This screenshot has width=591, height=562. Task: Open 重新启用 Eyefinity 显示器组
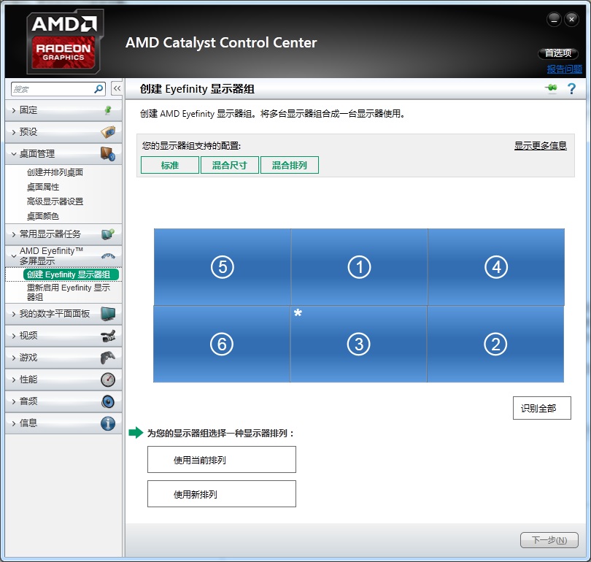tap(69, 292)
